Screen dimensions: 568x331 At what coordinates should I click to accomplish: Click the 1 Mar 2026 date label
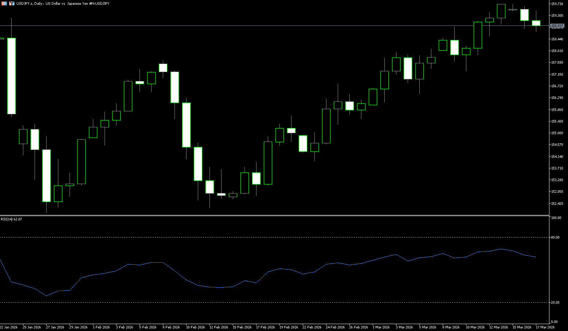coord(381,327)
